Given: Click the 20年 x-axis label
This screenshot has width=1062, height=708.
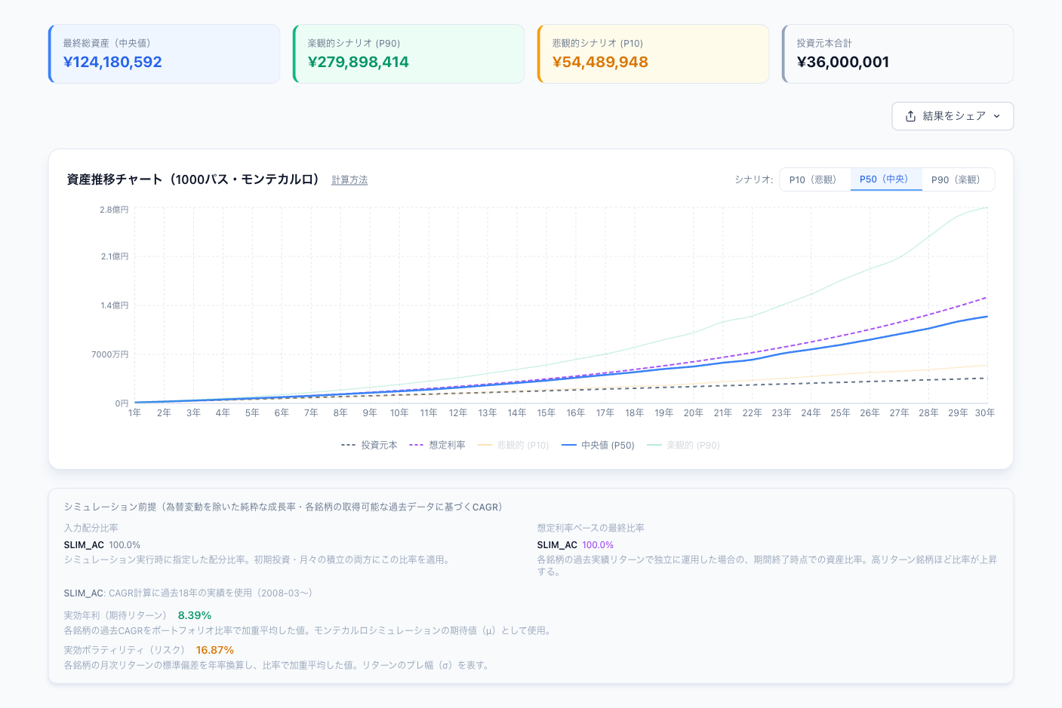Looking at the screenshot, I should coord(694,413).
